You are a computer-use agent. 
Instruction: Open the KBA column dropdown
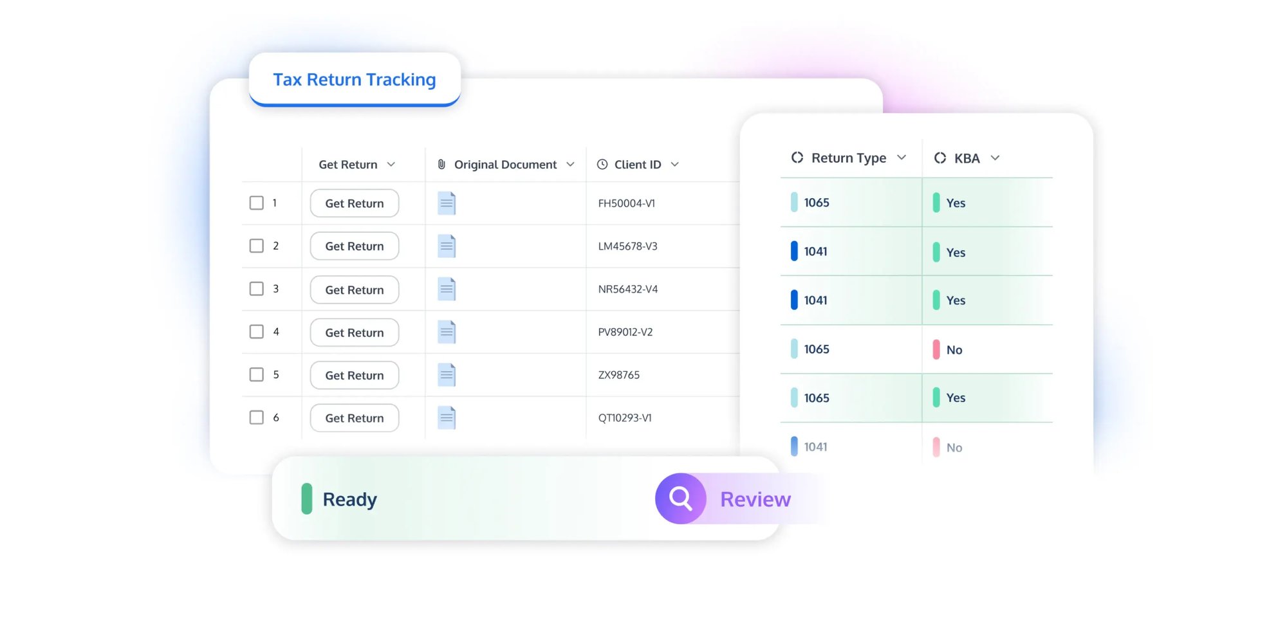(995, 158)
